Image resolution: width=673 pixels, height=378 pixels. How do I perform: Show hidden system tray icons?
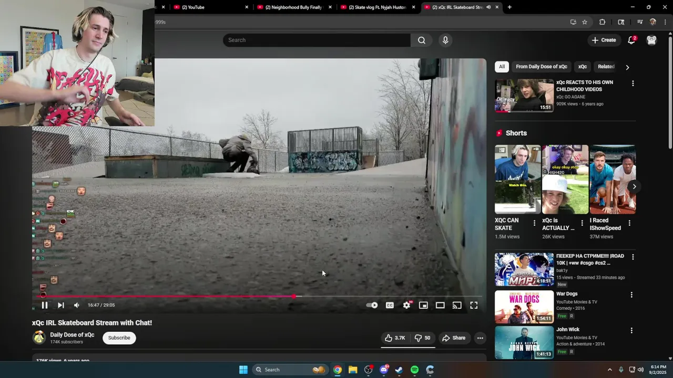tap(609, 370)
